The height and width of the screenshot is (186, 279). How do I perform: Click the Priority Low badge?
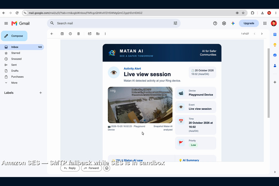(193, 145)
